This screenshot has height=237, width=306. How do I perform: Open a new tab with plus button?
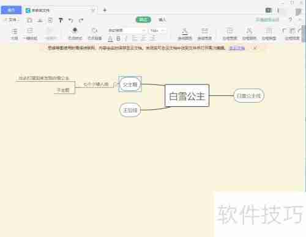click(105, 10)
